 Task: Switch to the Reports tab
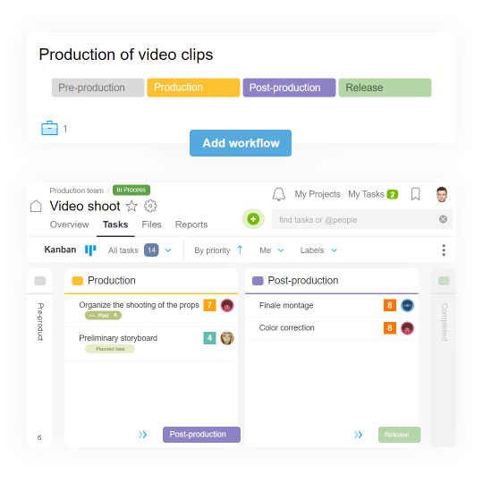pyautogui.click(x=191, y=225)
